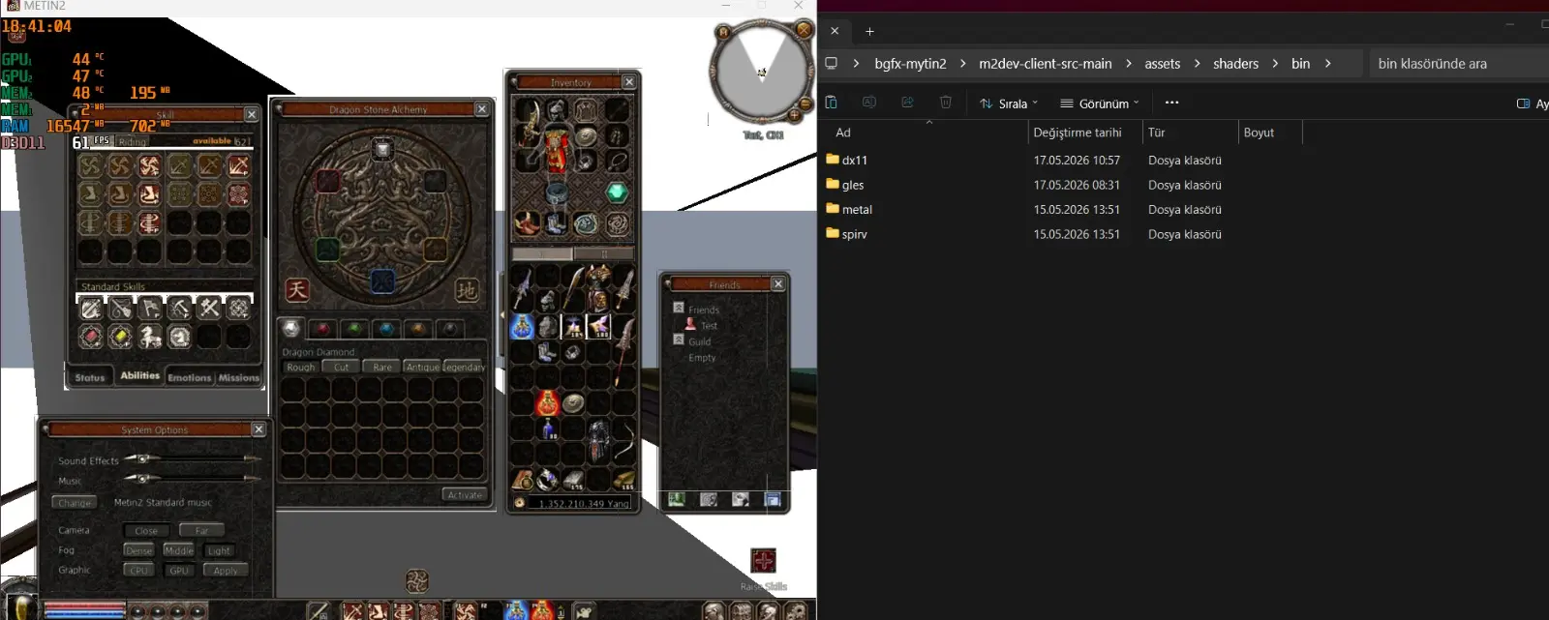The height and width of the screenshot is (620, 1549).
Task: Select the green stone slot on alchemy wheel
Action: pos(329,250)
